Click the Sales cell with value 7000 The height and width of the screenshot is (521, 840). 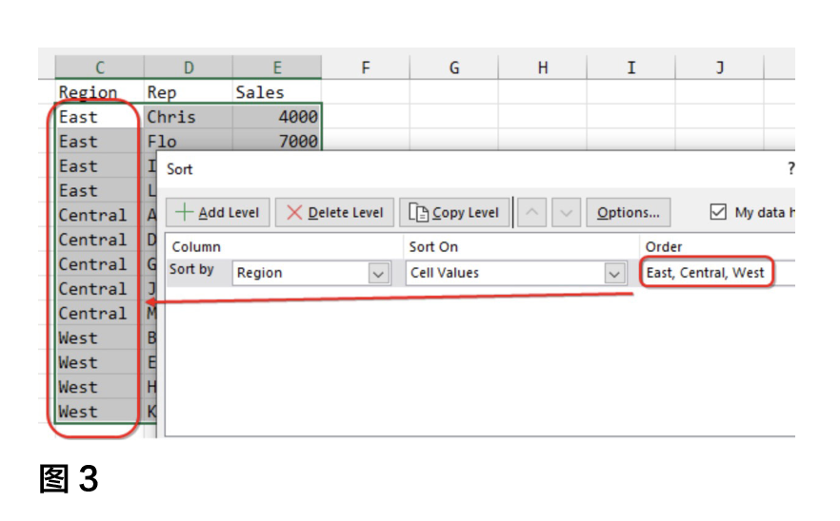pyautogui.click(x=277, y=142)
